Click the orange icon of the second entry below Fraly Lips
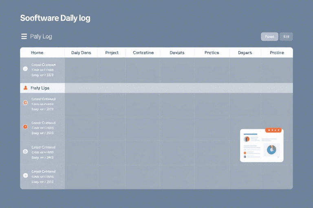This screenshot has width=313, height=208. pyautogui.click(x=25, y=127)
